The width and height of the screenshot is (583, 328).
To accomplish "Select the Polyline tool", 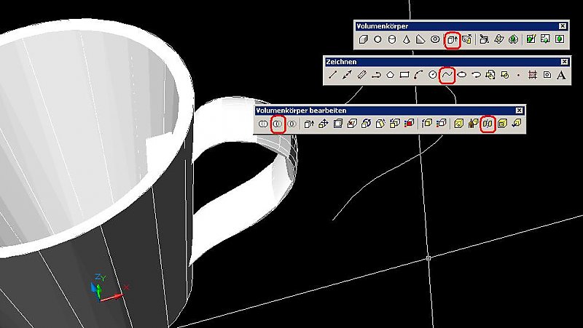I will pos(376,75).
